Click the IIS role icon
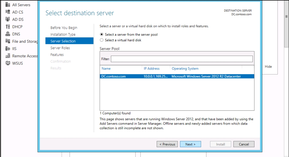 click(8, 48)
